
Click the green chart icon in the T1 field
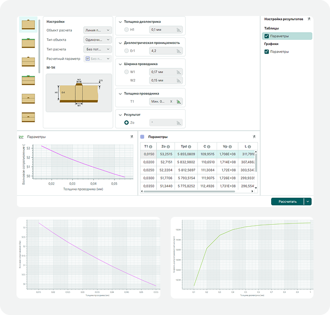pyautogui.click(x=179, y=102)
